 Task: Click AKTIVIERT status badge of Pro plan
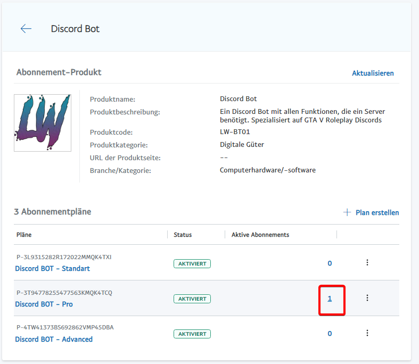coord(192,299)
